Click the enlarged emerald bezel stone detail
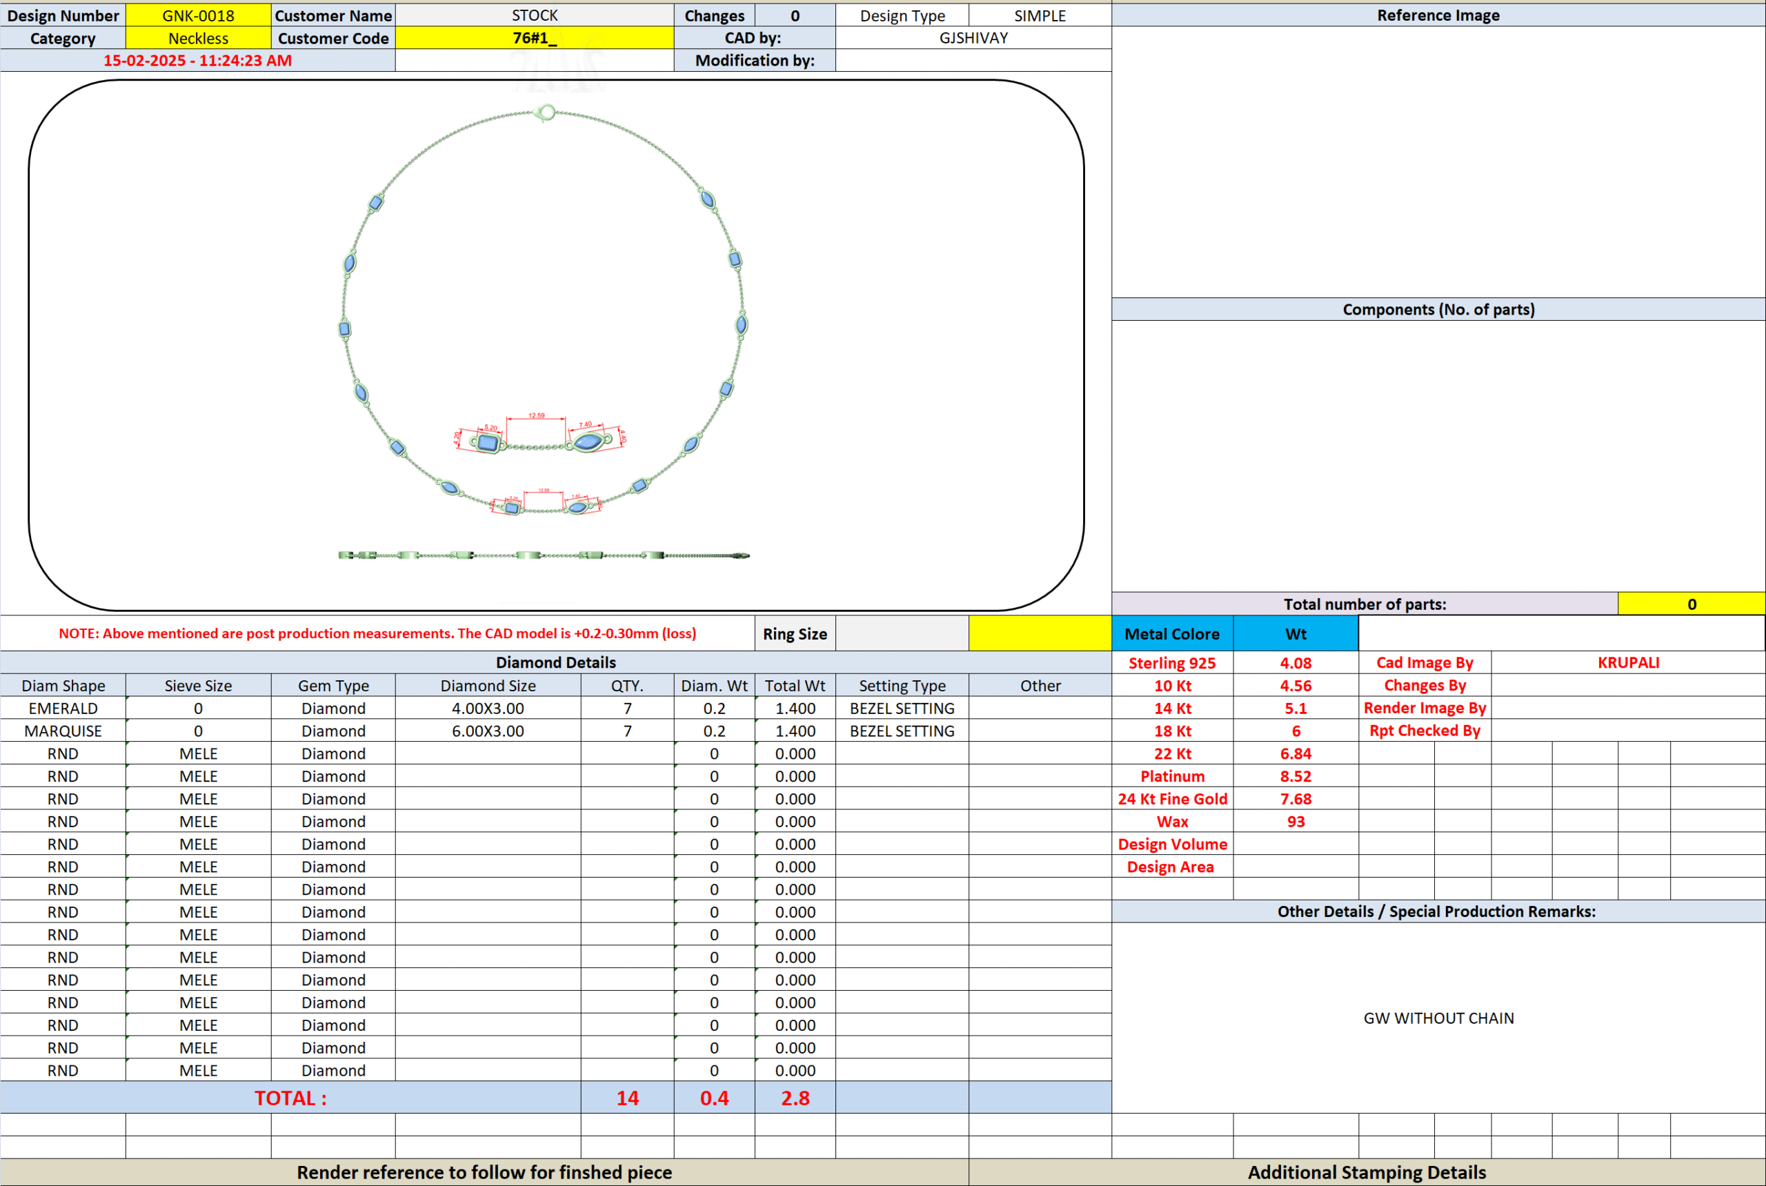This screenshot has width=1766, height=1186. 488,443
